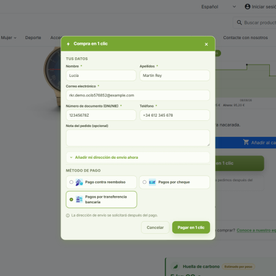Open the Español language dropdown
The height and width of the screenshot is (276, 276).
point(219,7)
